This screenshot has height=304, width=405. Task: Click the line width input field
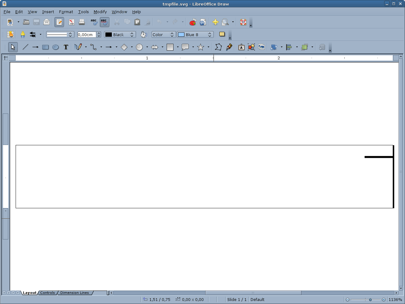click(x=87, y=35)
